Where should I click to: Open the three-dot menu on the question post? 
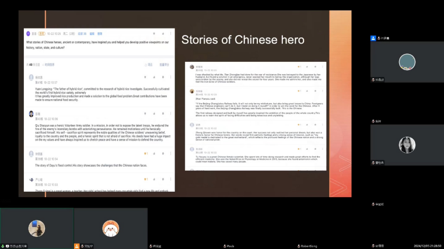(170, 34)
